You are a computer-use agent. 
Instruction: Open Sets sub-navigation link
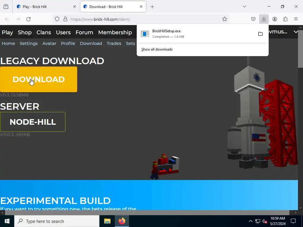(x=130, y=43)
